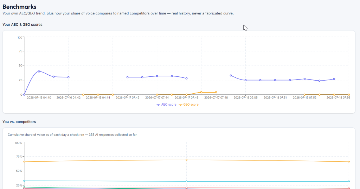The image size is (360, 189).
Task: Click the Benchmarks page heading
Action: 20,7
